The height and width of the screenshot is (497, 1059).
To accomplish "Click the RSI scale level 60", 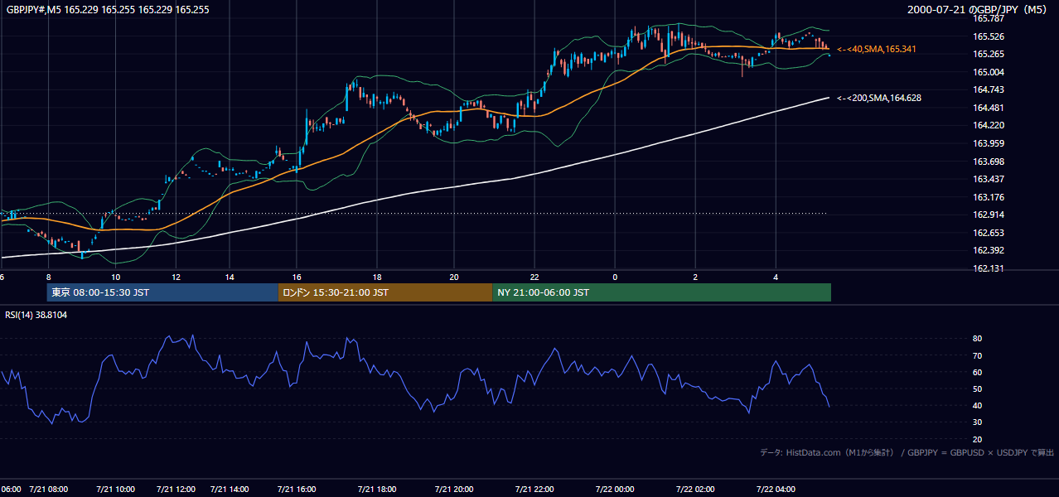I will click(978, 372).
